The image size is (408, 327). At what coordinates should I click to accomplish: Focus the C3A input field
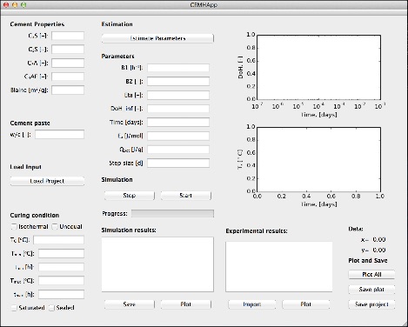tap(68, 63)
